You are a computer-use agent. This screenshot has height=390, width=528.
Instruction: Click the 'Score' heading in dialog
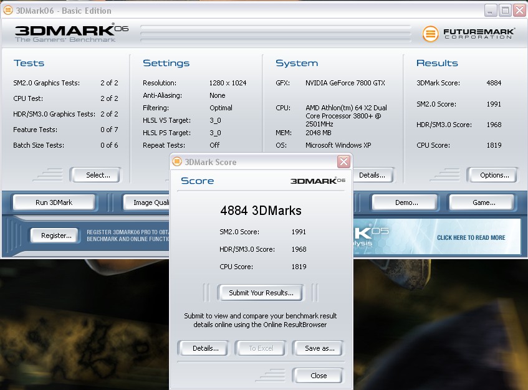(198, 181)
